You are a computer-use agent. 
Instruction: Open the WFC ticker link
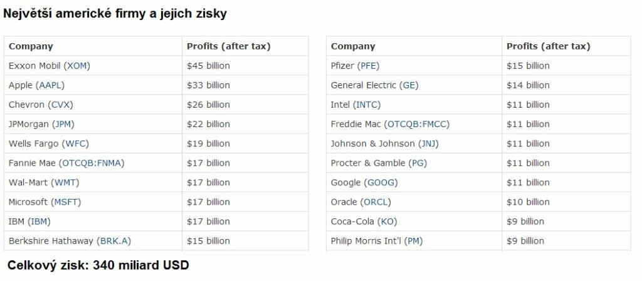pyautogui.click(x=75, y=144)
